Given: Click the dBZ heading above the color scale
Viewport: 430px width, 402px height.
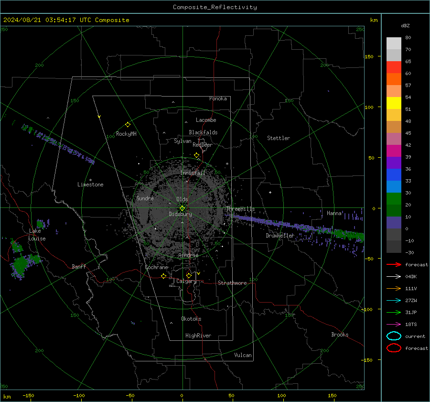Looking at the screenshot, I should [x=405, y=26].
